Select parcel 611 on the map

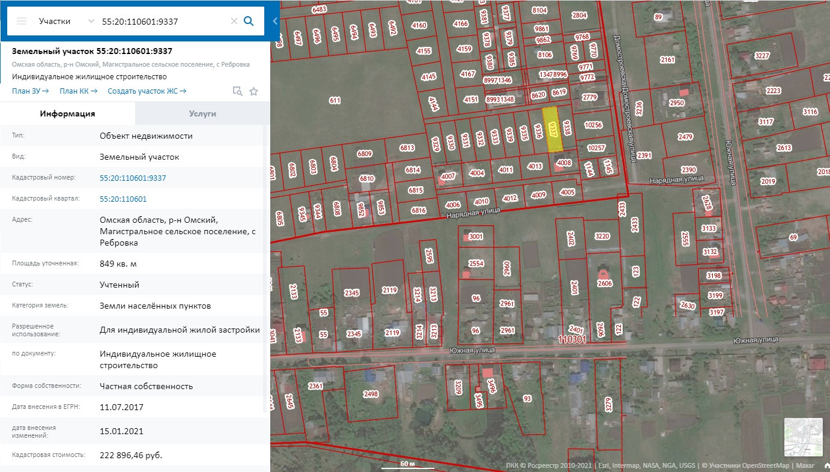(x=335, y=100)
